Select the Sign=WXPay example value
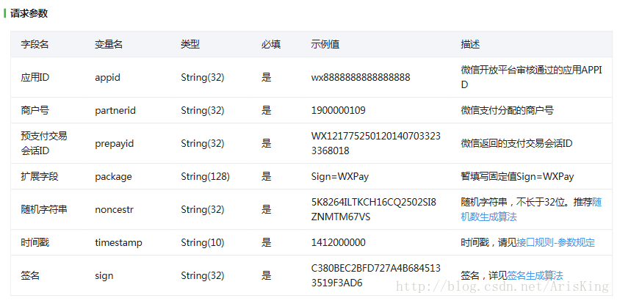Viewport: 617px width, 301px height. 339,177
